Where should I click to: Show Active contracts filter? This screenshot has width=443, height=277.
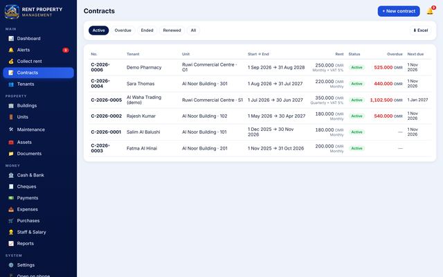pyautogui.click(x=98, y=30)
